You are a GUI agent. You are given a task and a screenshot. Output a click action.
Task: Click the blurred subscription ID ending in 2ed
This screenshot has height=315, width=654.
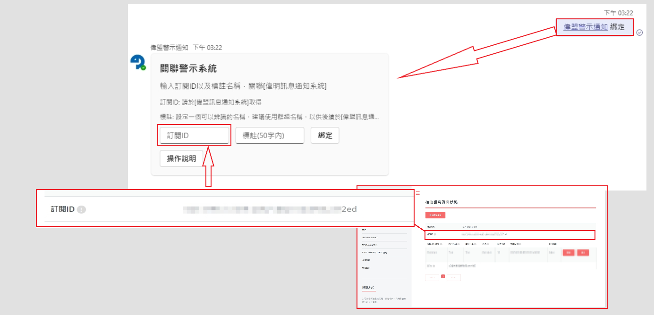point(269,209)
